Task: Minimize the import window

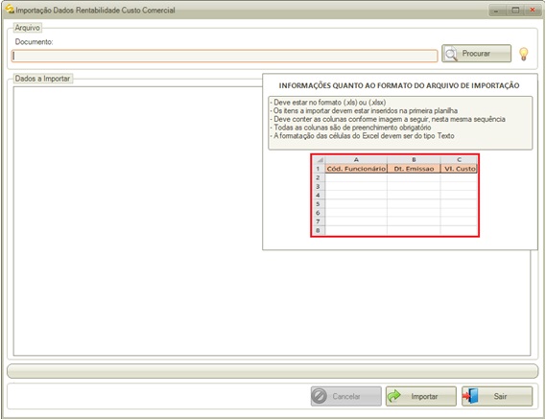Action: 497,11
